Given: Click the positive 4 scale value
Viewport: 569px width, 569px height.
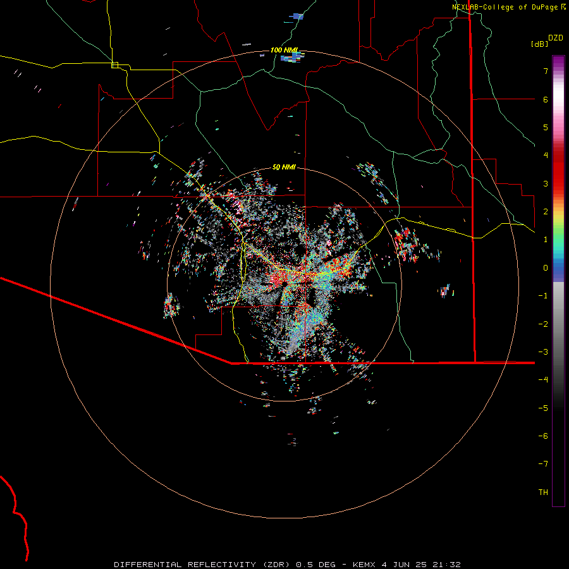Looking at the screenshot, I should click(546, 156).
